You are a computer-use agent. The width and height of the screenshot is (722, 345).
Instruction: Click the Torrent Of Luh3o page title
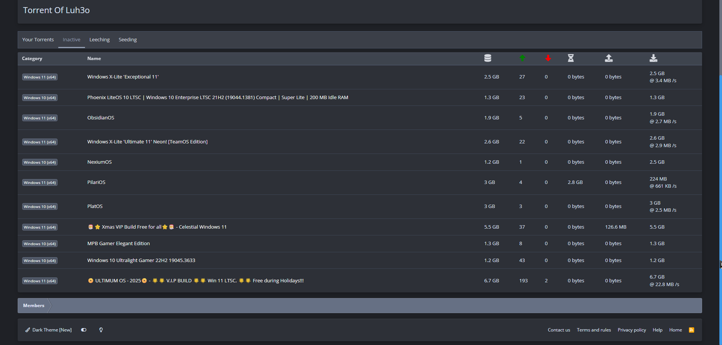tap(56, 10)
